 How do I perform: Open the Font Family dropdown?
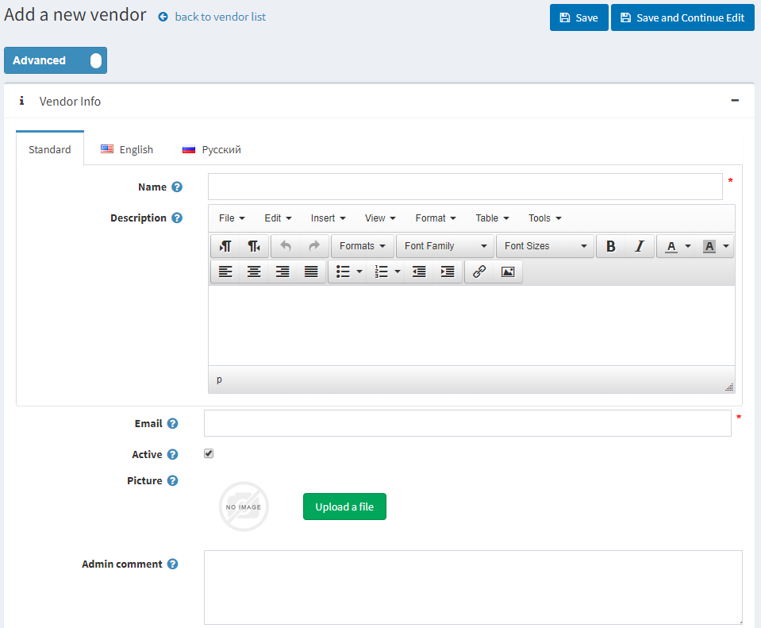(444, 246)
